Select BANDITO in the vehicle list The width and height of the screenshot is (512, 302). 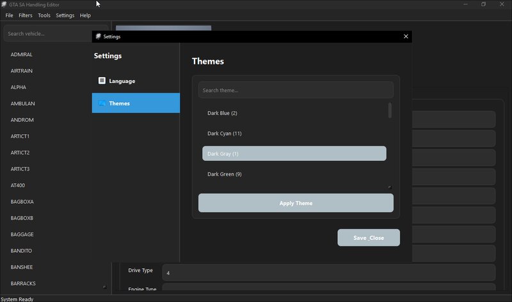tap(21, 250)
